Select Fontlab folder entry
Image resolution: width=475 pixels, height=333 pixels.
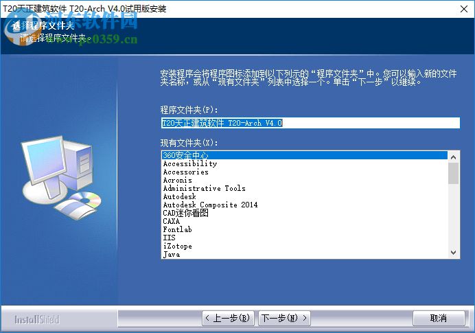coord(305,229)
